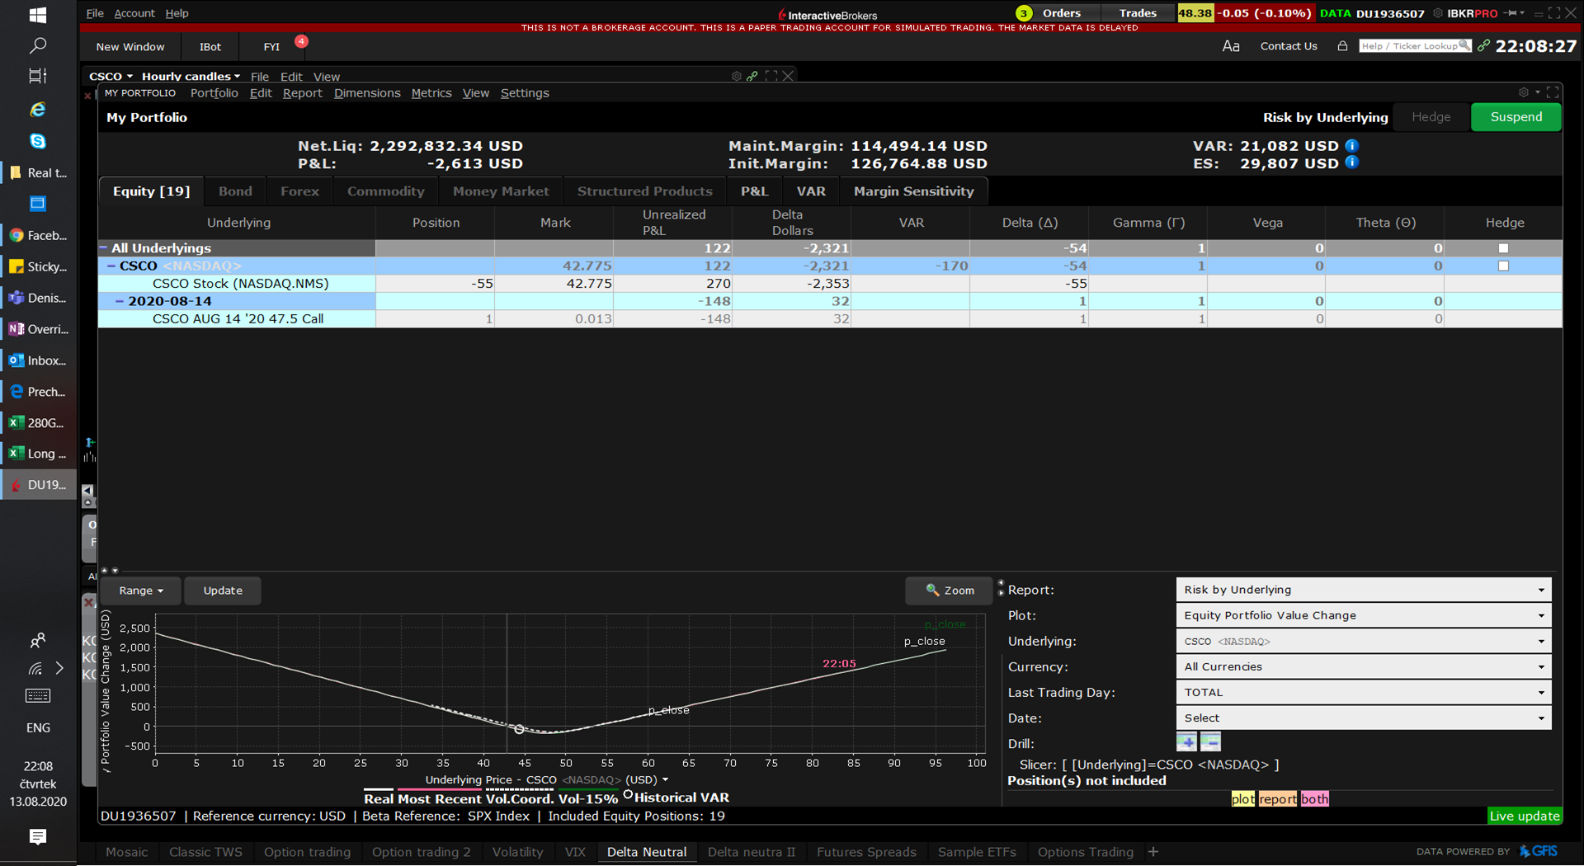The image size is (1584, 866).
Task: Open Task View on taskbar
Action: (37, 76)
